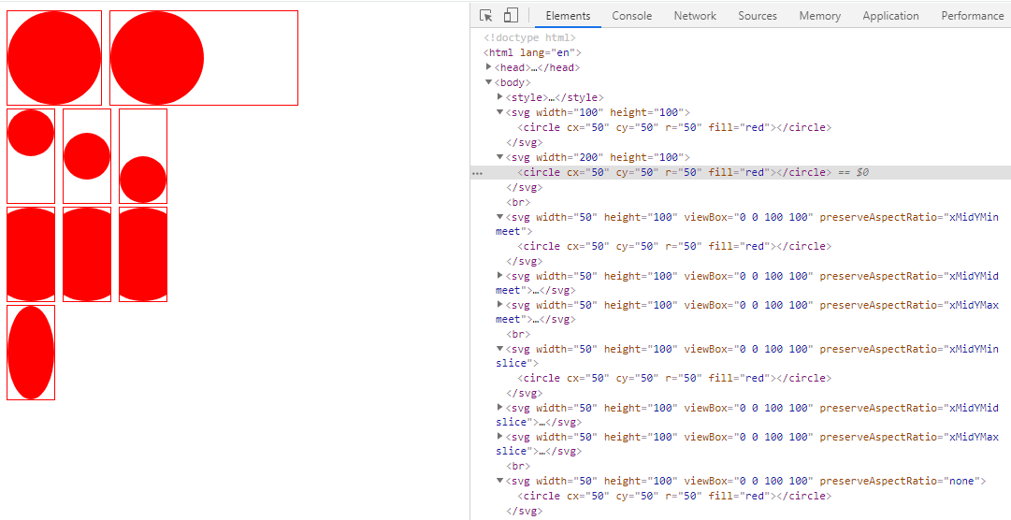
Task: Collapse the svg width="200" node
Action: (500, 157)
